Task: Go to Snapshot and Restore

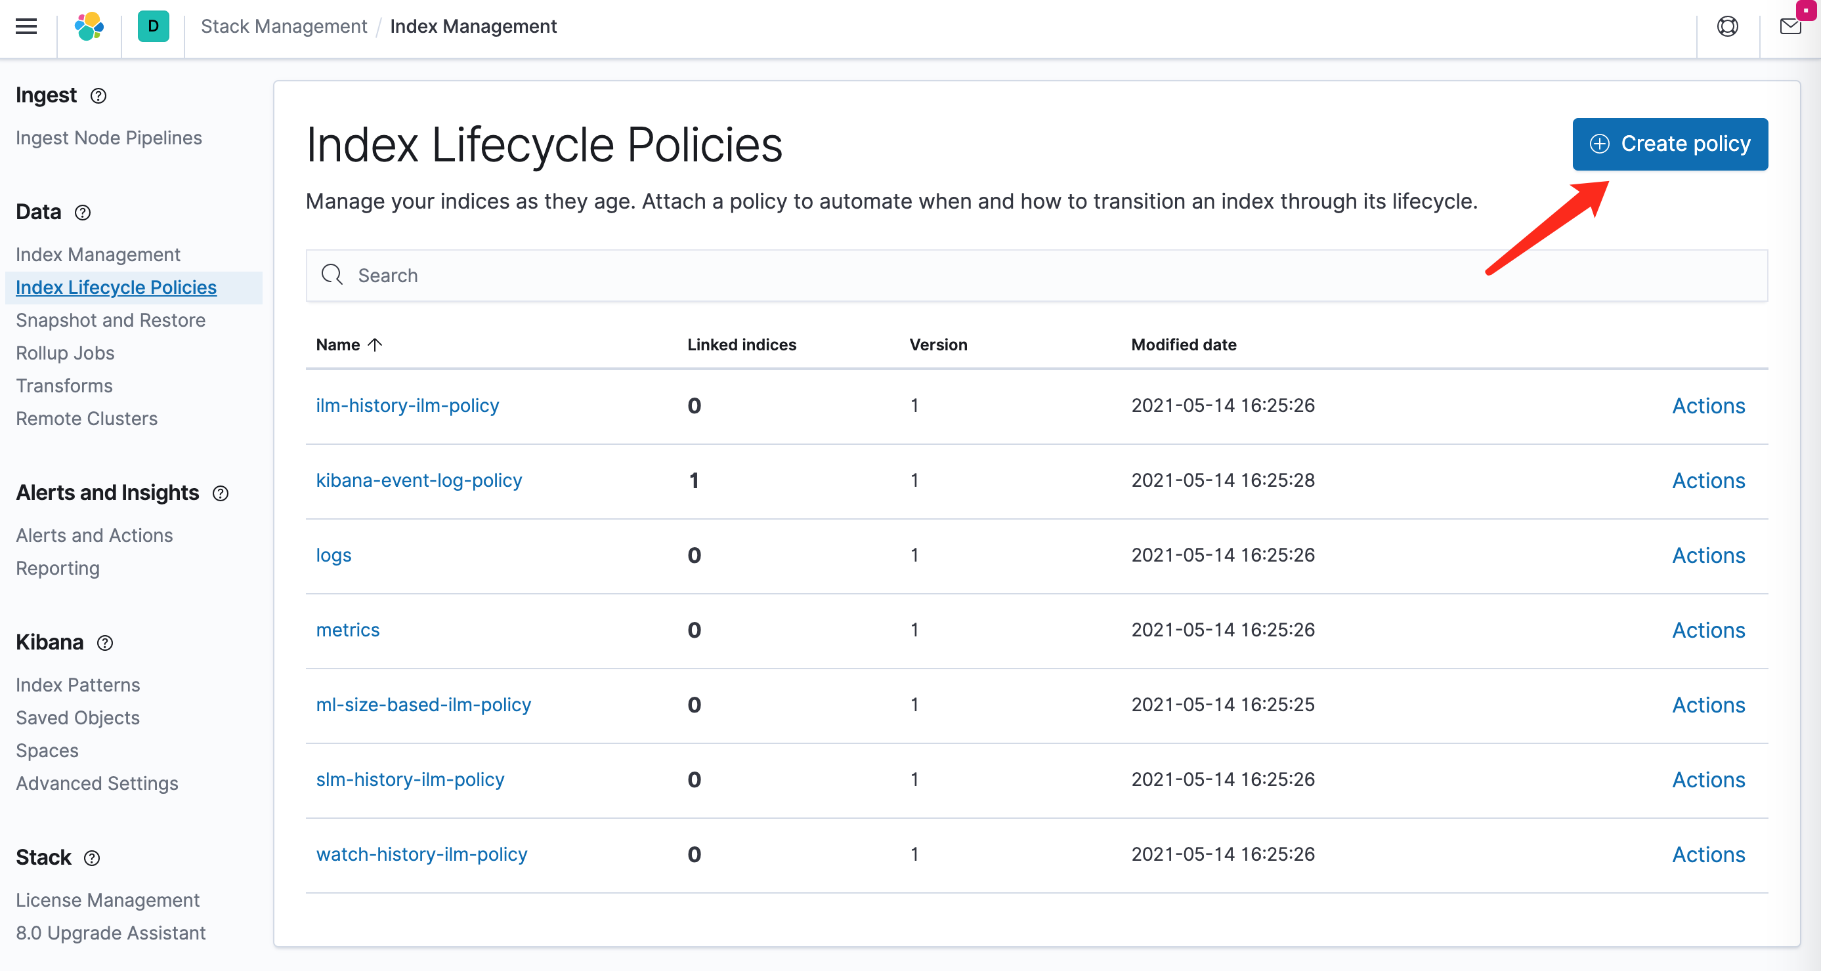Action: (110, 320)
